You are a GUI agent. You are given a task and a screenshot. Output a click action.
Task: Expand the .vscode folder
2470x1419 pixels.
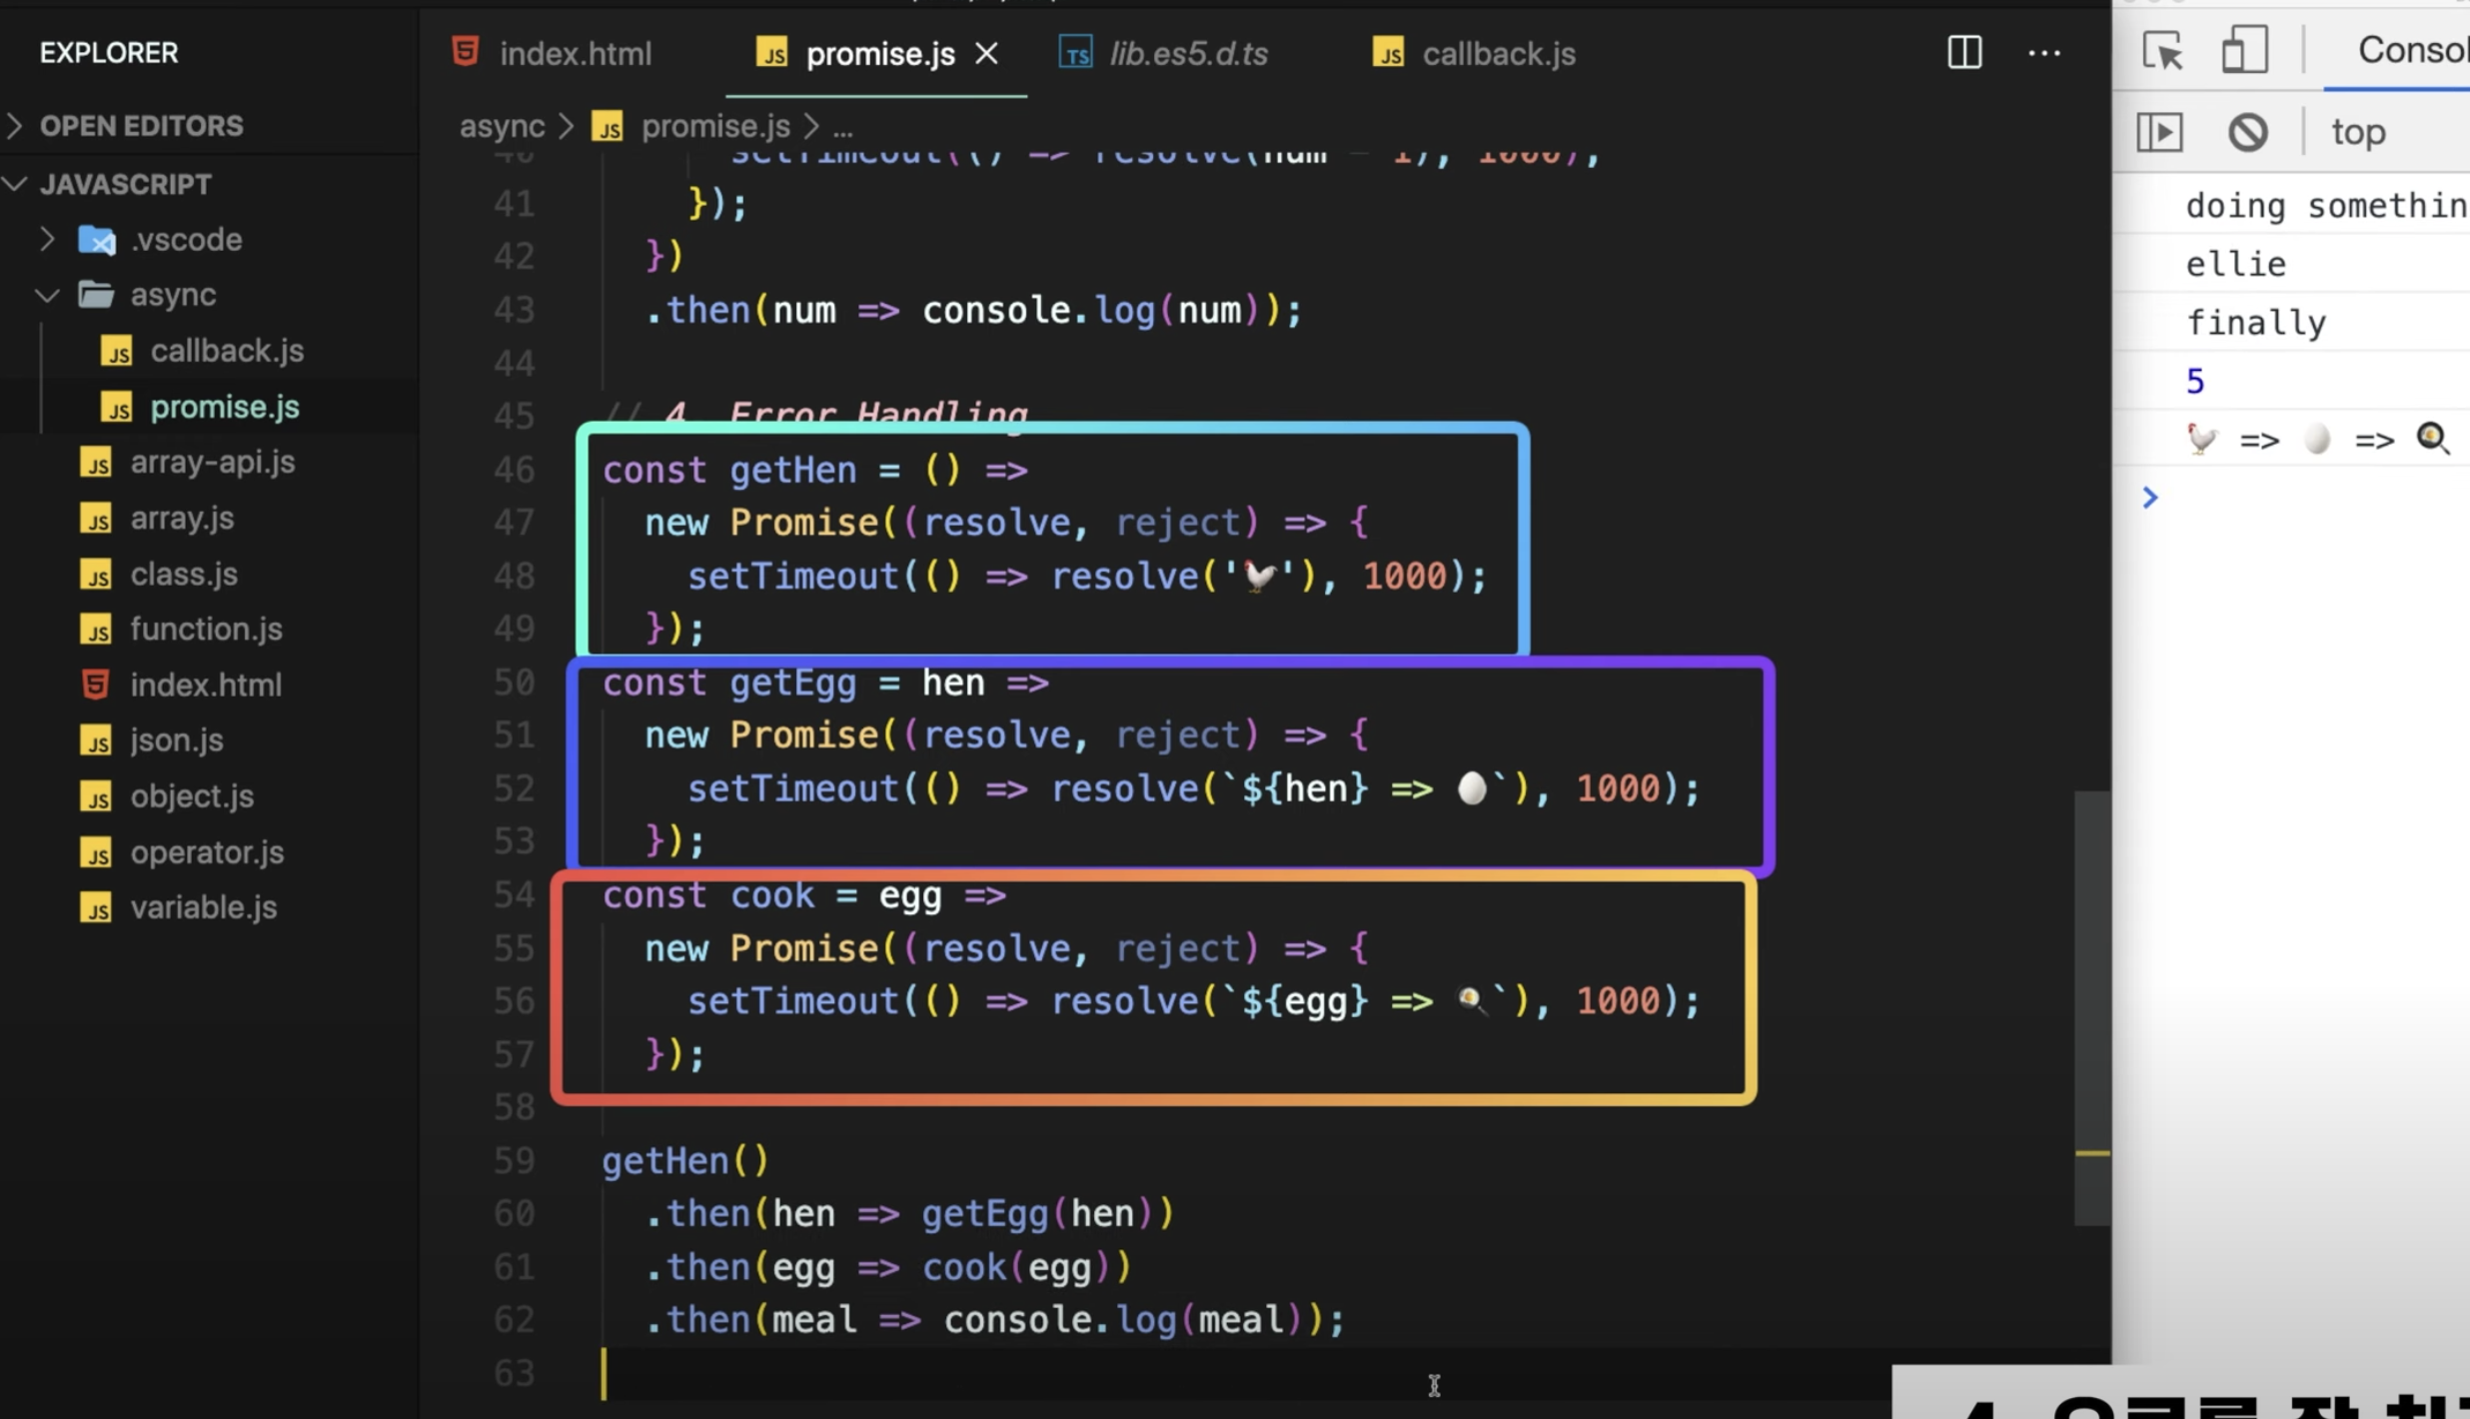tap(186, 240)
